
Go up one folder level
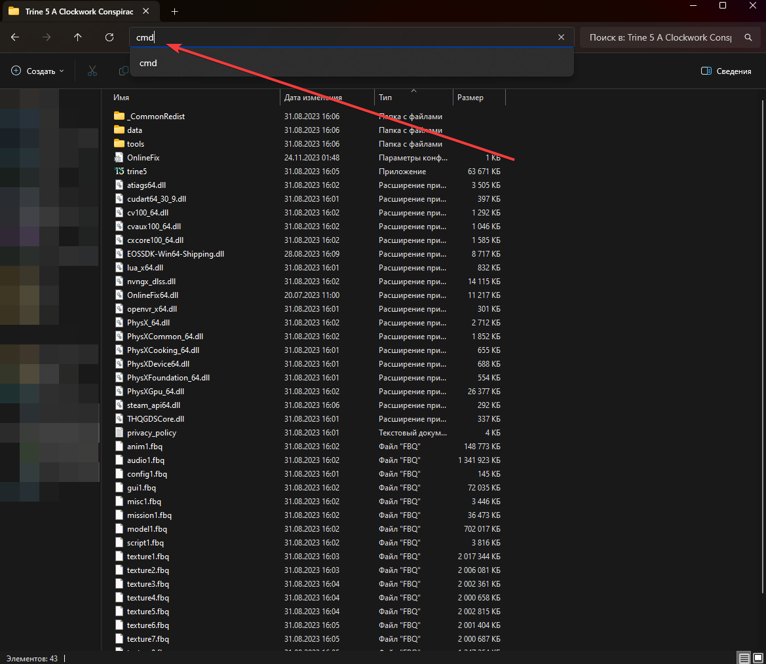[78, 37]
